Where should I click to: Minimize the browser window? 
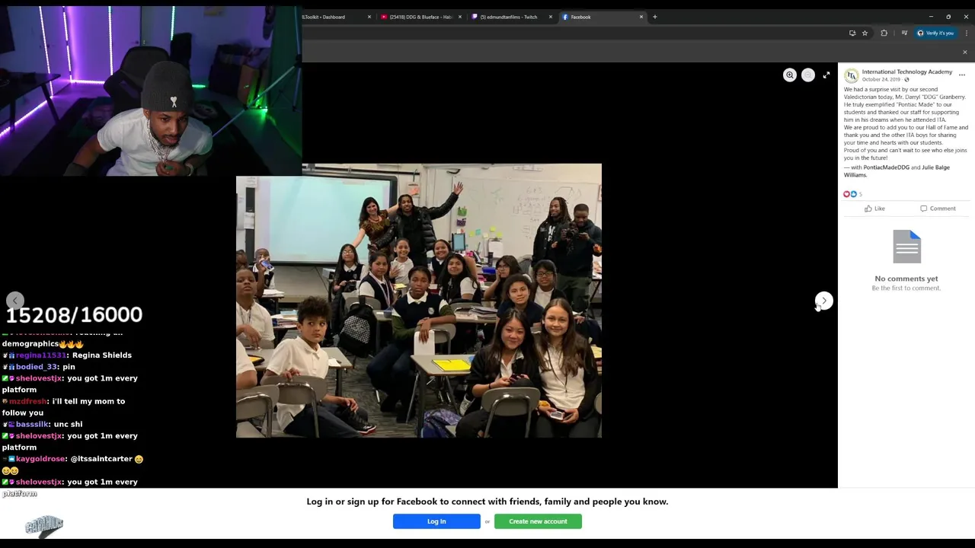931,17
